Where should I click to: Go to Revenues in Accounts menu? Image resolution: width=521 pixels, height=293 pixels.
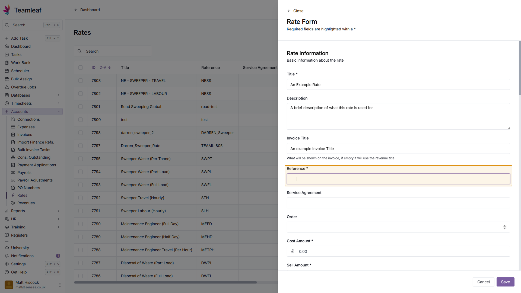26,203
